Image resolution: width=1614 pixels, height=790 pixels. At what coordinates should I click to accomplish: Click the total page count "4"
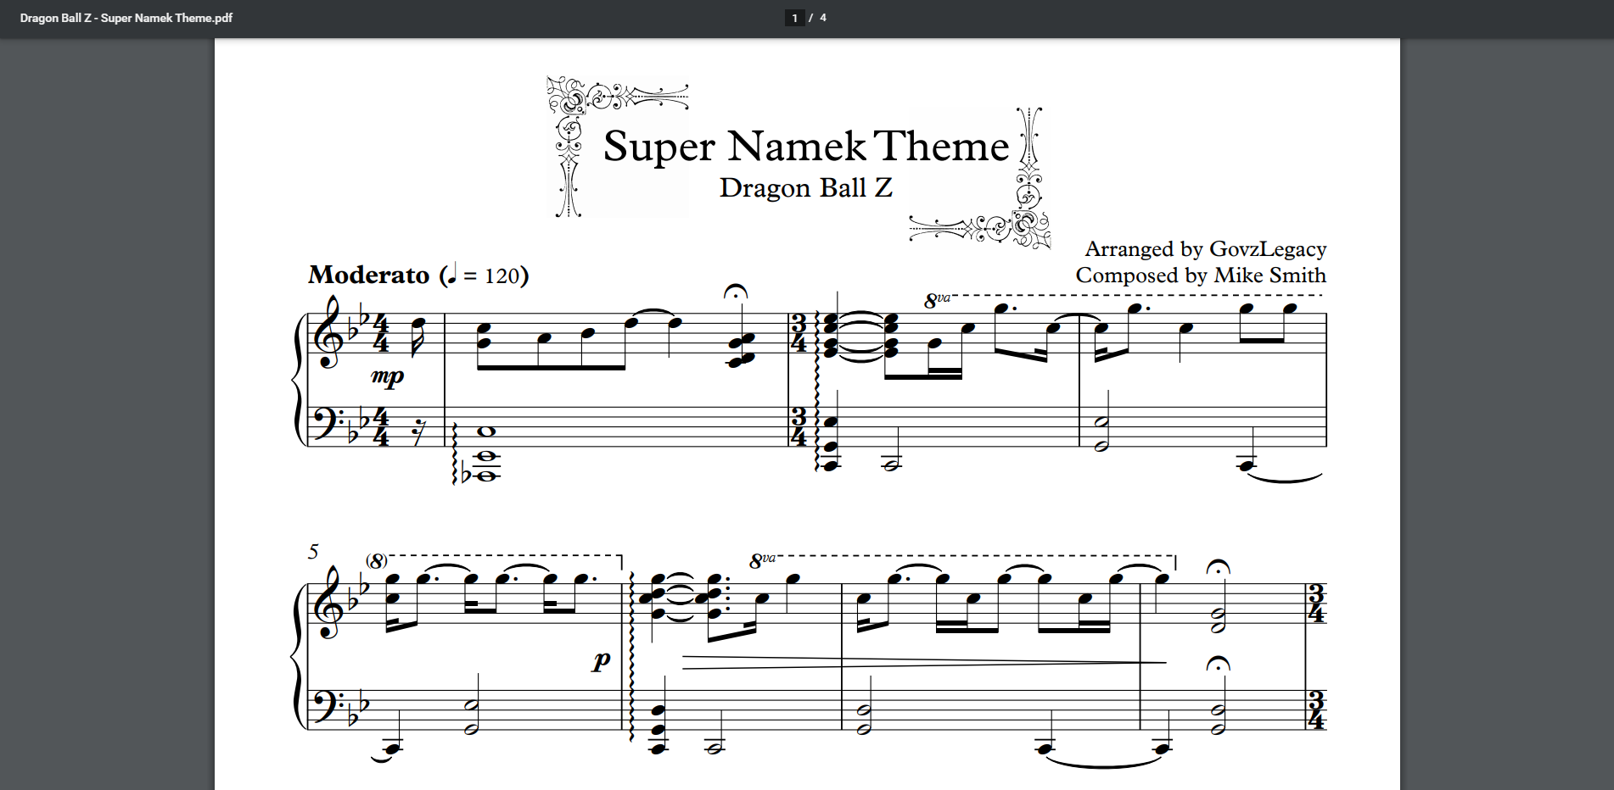click(x=823, y=18)
